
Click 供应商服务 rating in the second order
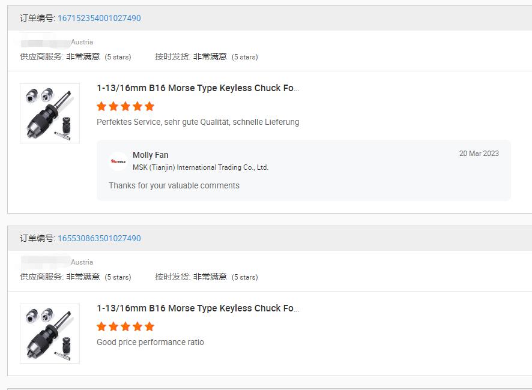tap(75, 277)
